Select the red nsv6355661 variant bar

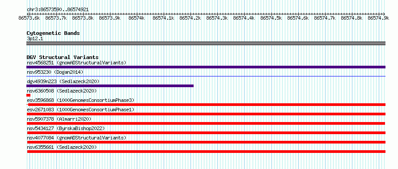click(206, 152)
